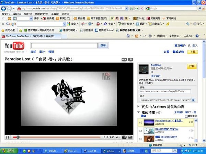Image resolution: width=206 pixels, height=154 pixels.
Task: Click the Refresh page icon
Action: pyautogui.click(x=137, y=9)
